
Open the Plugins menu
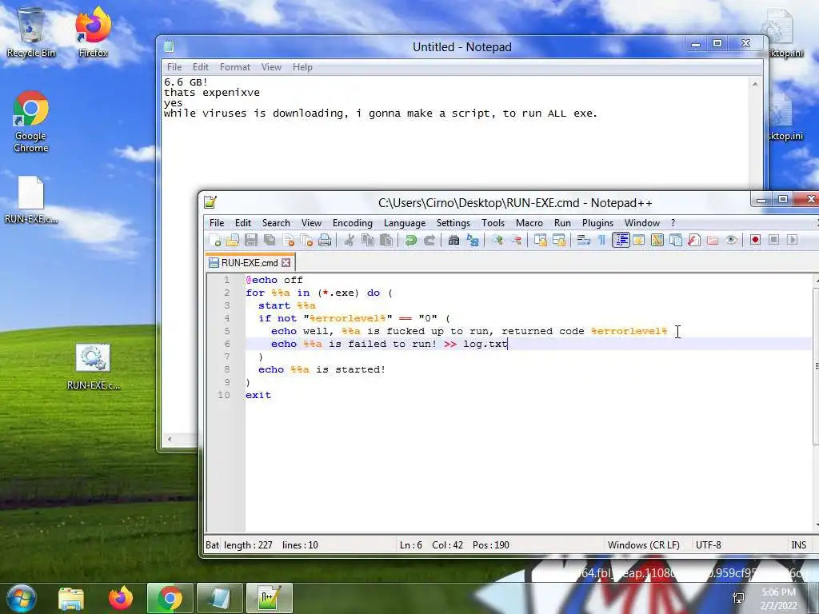tap(597, 223)
